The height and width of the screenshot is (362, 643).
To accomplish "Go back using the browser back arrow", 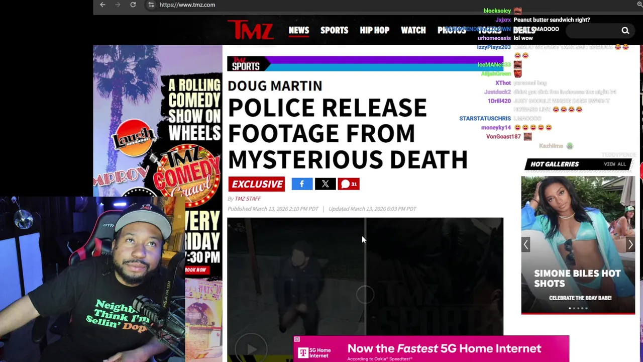I will click(102, 5).
